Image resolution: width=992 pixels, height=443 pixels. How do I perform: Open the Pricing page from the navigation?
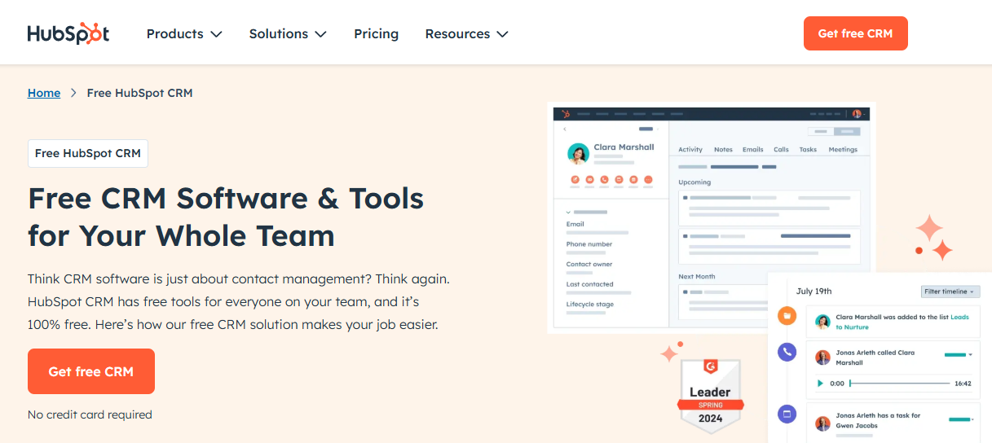pyautogui.click(x=376, y=33)
